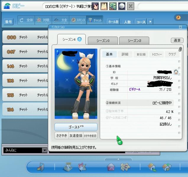Sort by コース column
Viewport: 188px width, 177px height.
pos(141,22)
